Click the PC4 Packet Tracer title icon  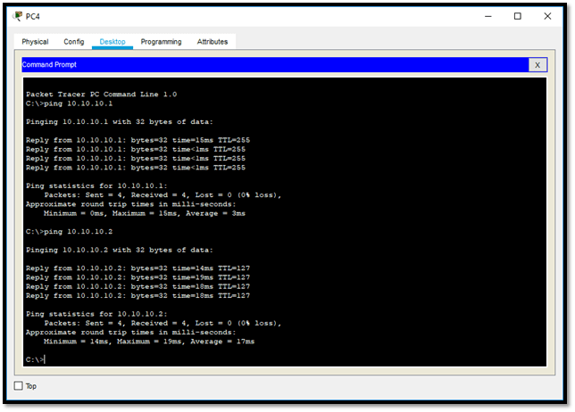[18, 15]
